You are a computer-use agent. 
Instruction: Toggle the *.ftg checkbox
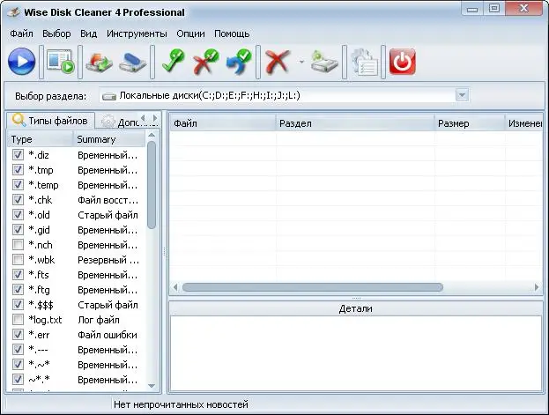point(18,290)
